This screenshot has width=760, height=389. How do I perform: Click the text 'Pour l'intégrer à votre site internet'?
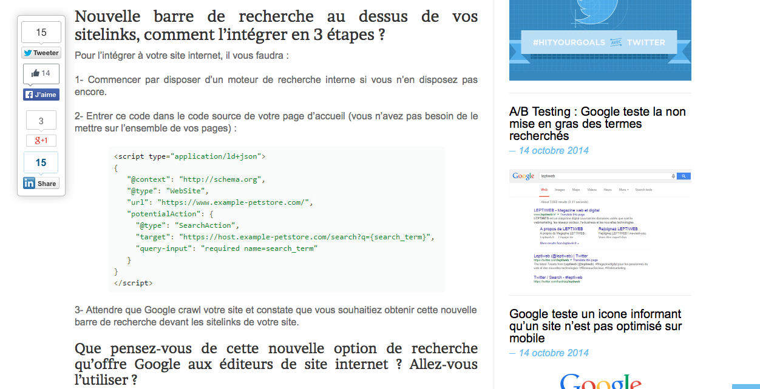[182, 56]
